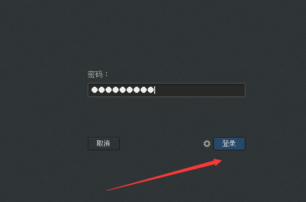Submit the password with 登录
This screenshot has width=306, height=202.
(229, 144)
